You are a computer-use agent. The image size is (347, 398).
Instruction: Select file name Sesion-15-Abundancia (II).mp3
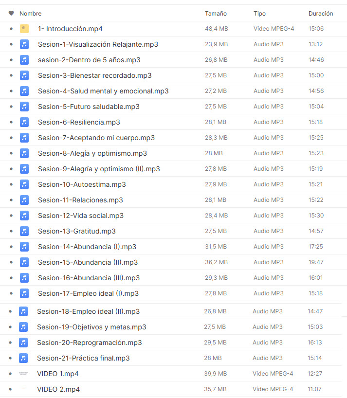click(88, 262)
